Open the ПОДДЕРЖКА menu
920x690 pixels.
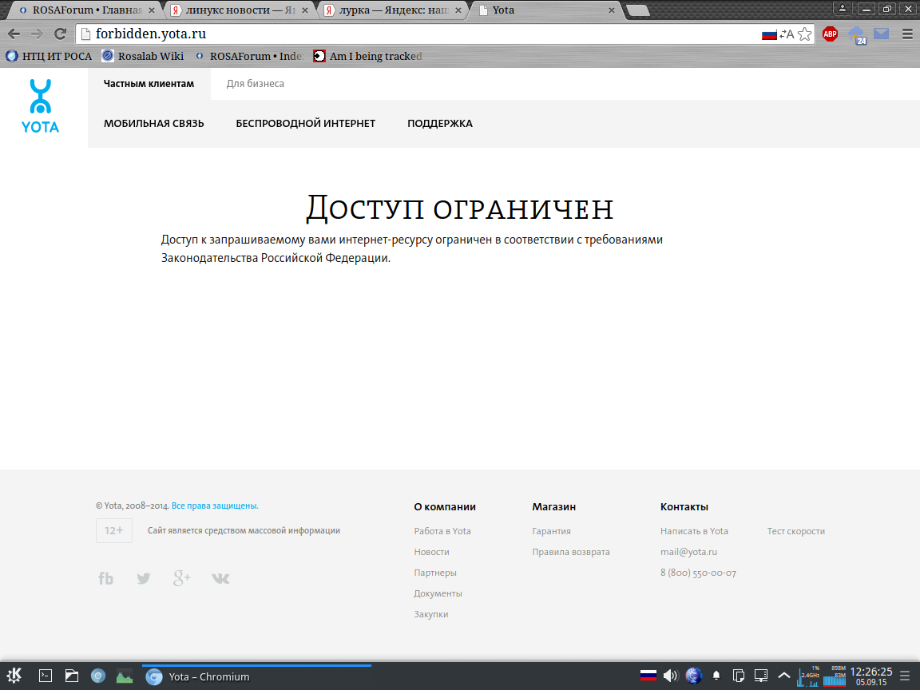[440, 123]
